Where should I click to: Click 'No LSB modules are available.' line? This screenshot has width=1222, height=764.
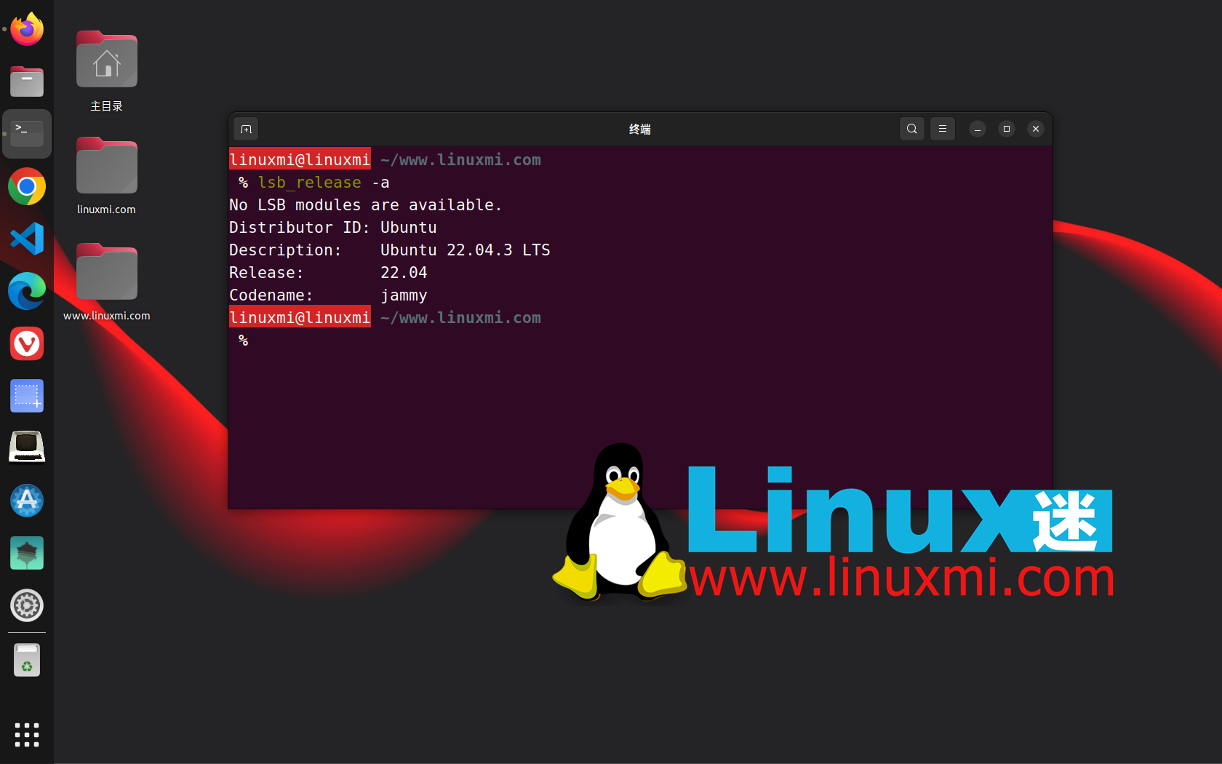366,205
